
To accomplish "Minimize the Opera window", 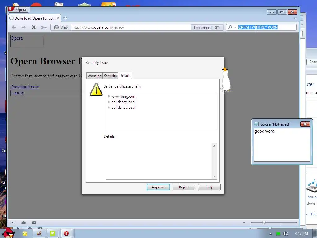I will tap(272, 12).
